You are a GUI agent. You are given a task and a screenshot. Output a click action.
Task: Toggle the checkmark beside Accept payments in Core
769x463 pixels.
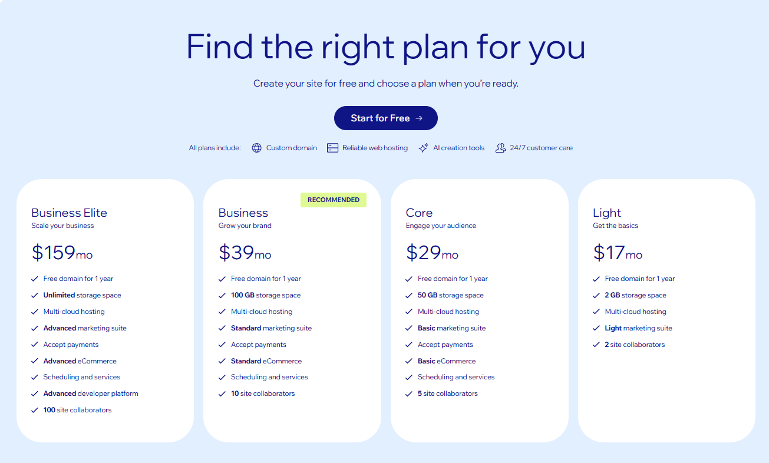pyautogui.click(x=408, y=344)
